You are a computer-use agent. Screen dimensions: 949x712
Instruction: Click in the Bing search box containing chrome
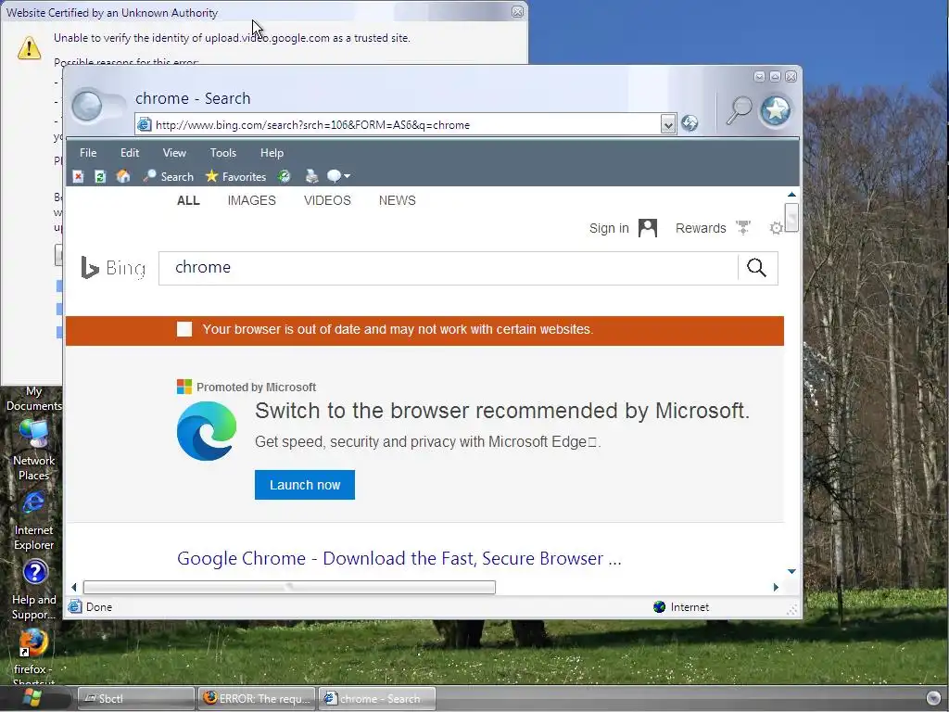tap(448, 268)
